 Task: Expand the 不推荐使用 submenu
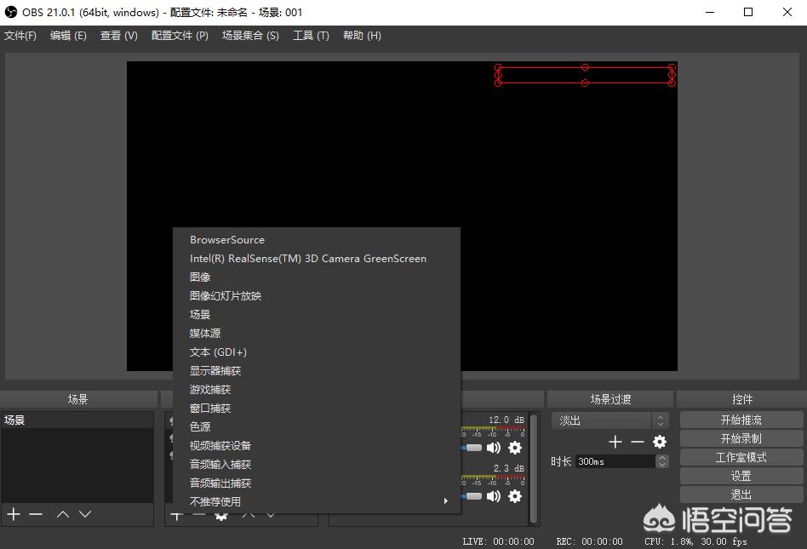tap(317, 501)
